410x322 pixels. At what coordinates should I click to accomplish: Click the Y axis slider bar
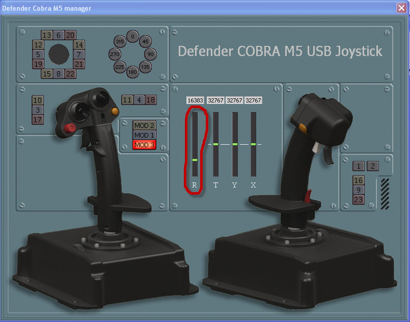pos(235,144)
